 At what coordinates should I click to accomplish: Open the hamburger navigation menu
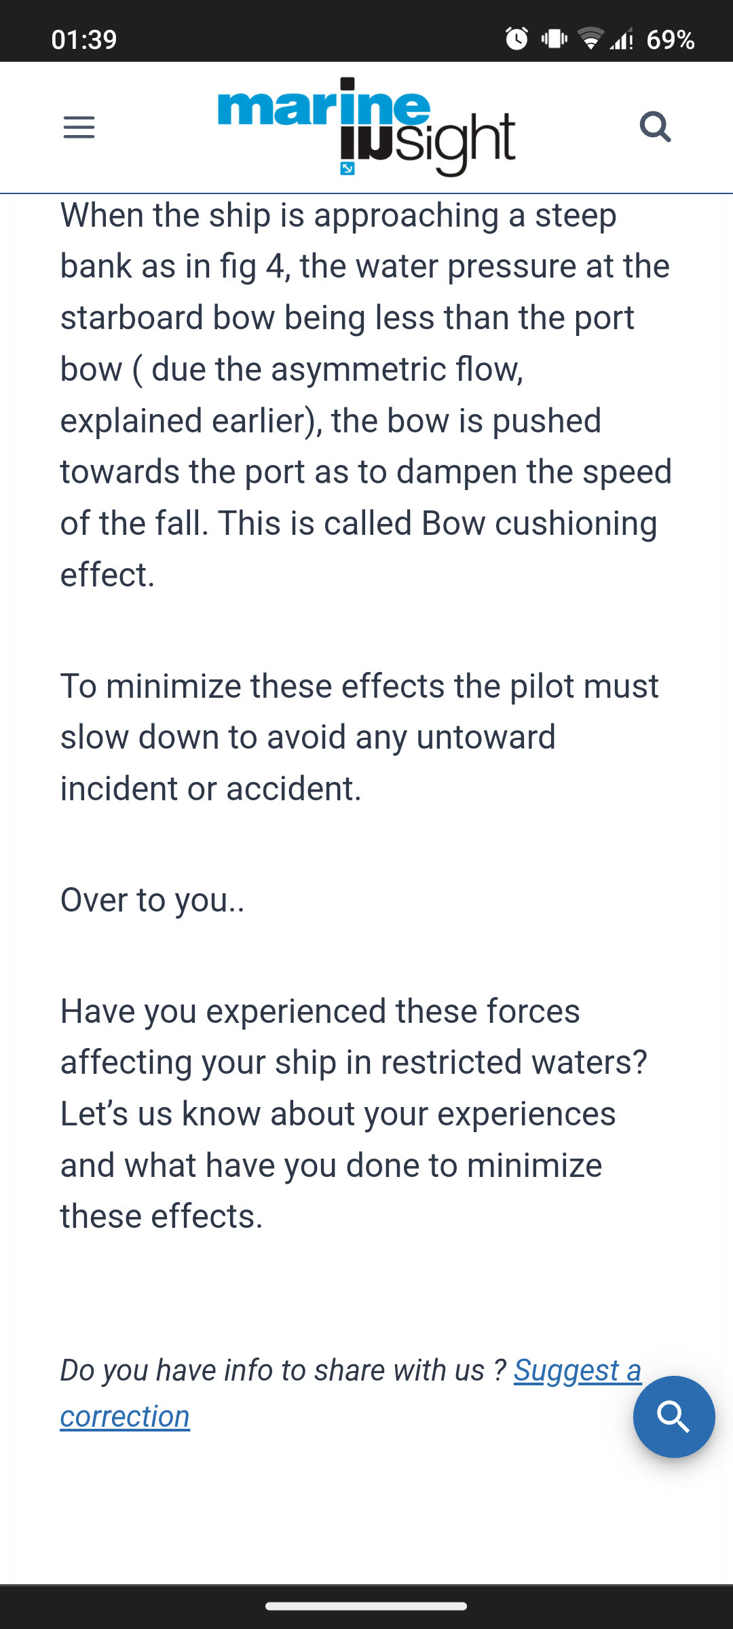tap(79, 127)
